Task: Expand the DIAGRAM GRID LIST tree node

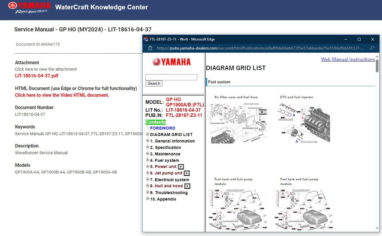Action: pos(148,134)
